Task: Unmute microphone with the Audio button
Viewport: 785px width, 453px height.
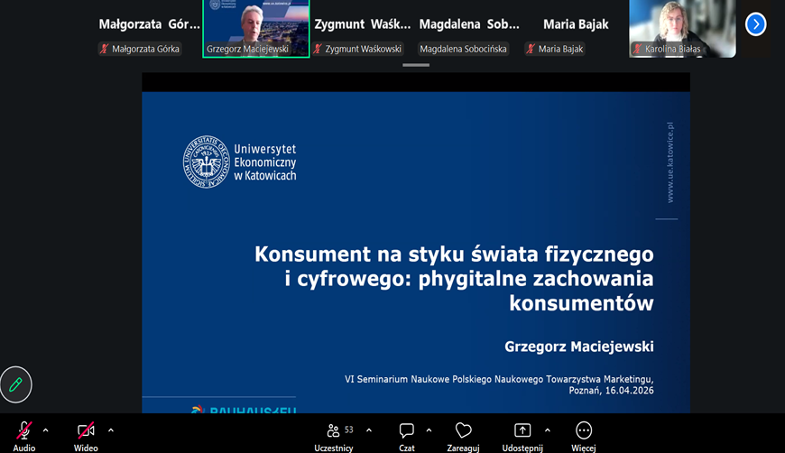Action: tap(24, 430)
